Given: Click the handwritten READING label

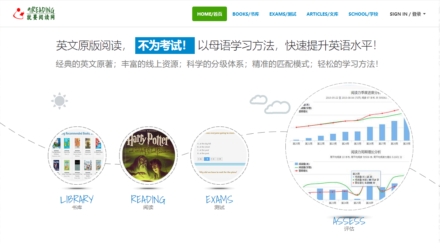Looking at the screenshot, I should tap(148, 199).
